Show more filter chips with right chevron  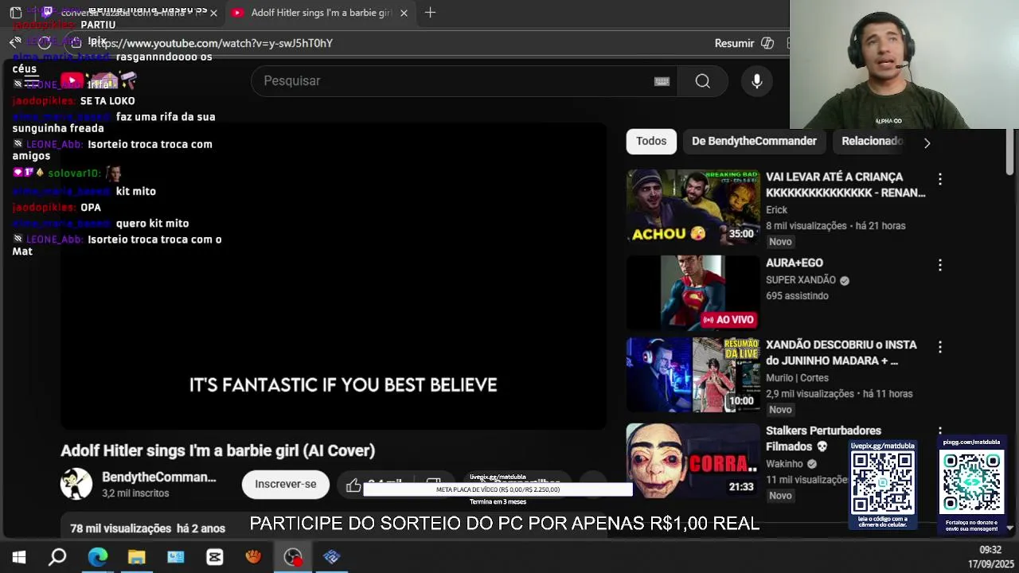click(x=927, y=142)
